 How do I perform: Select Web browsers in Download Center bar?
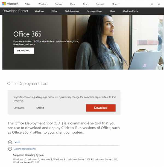pyautogui.click(x=72, y=11)
